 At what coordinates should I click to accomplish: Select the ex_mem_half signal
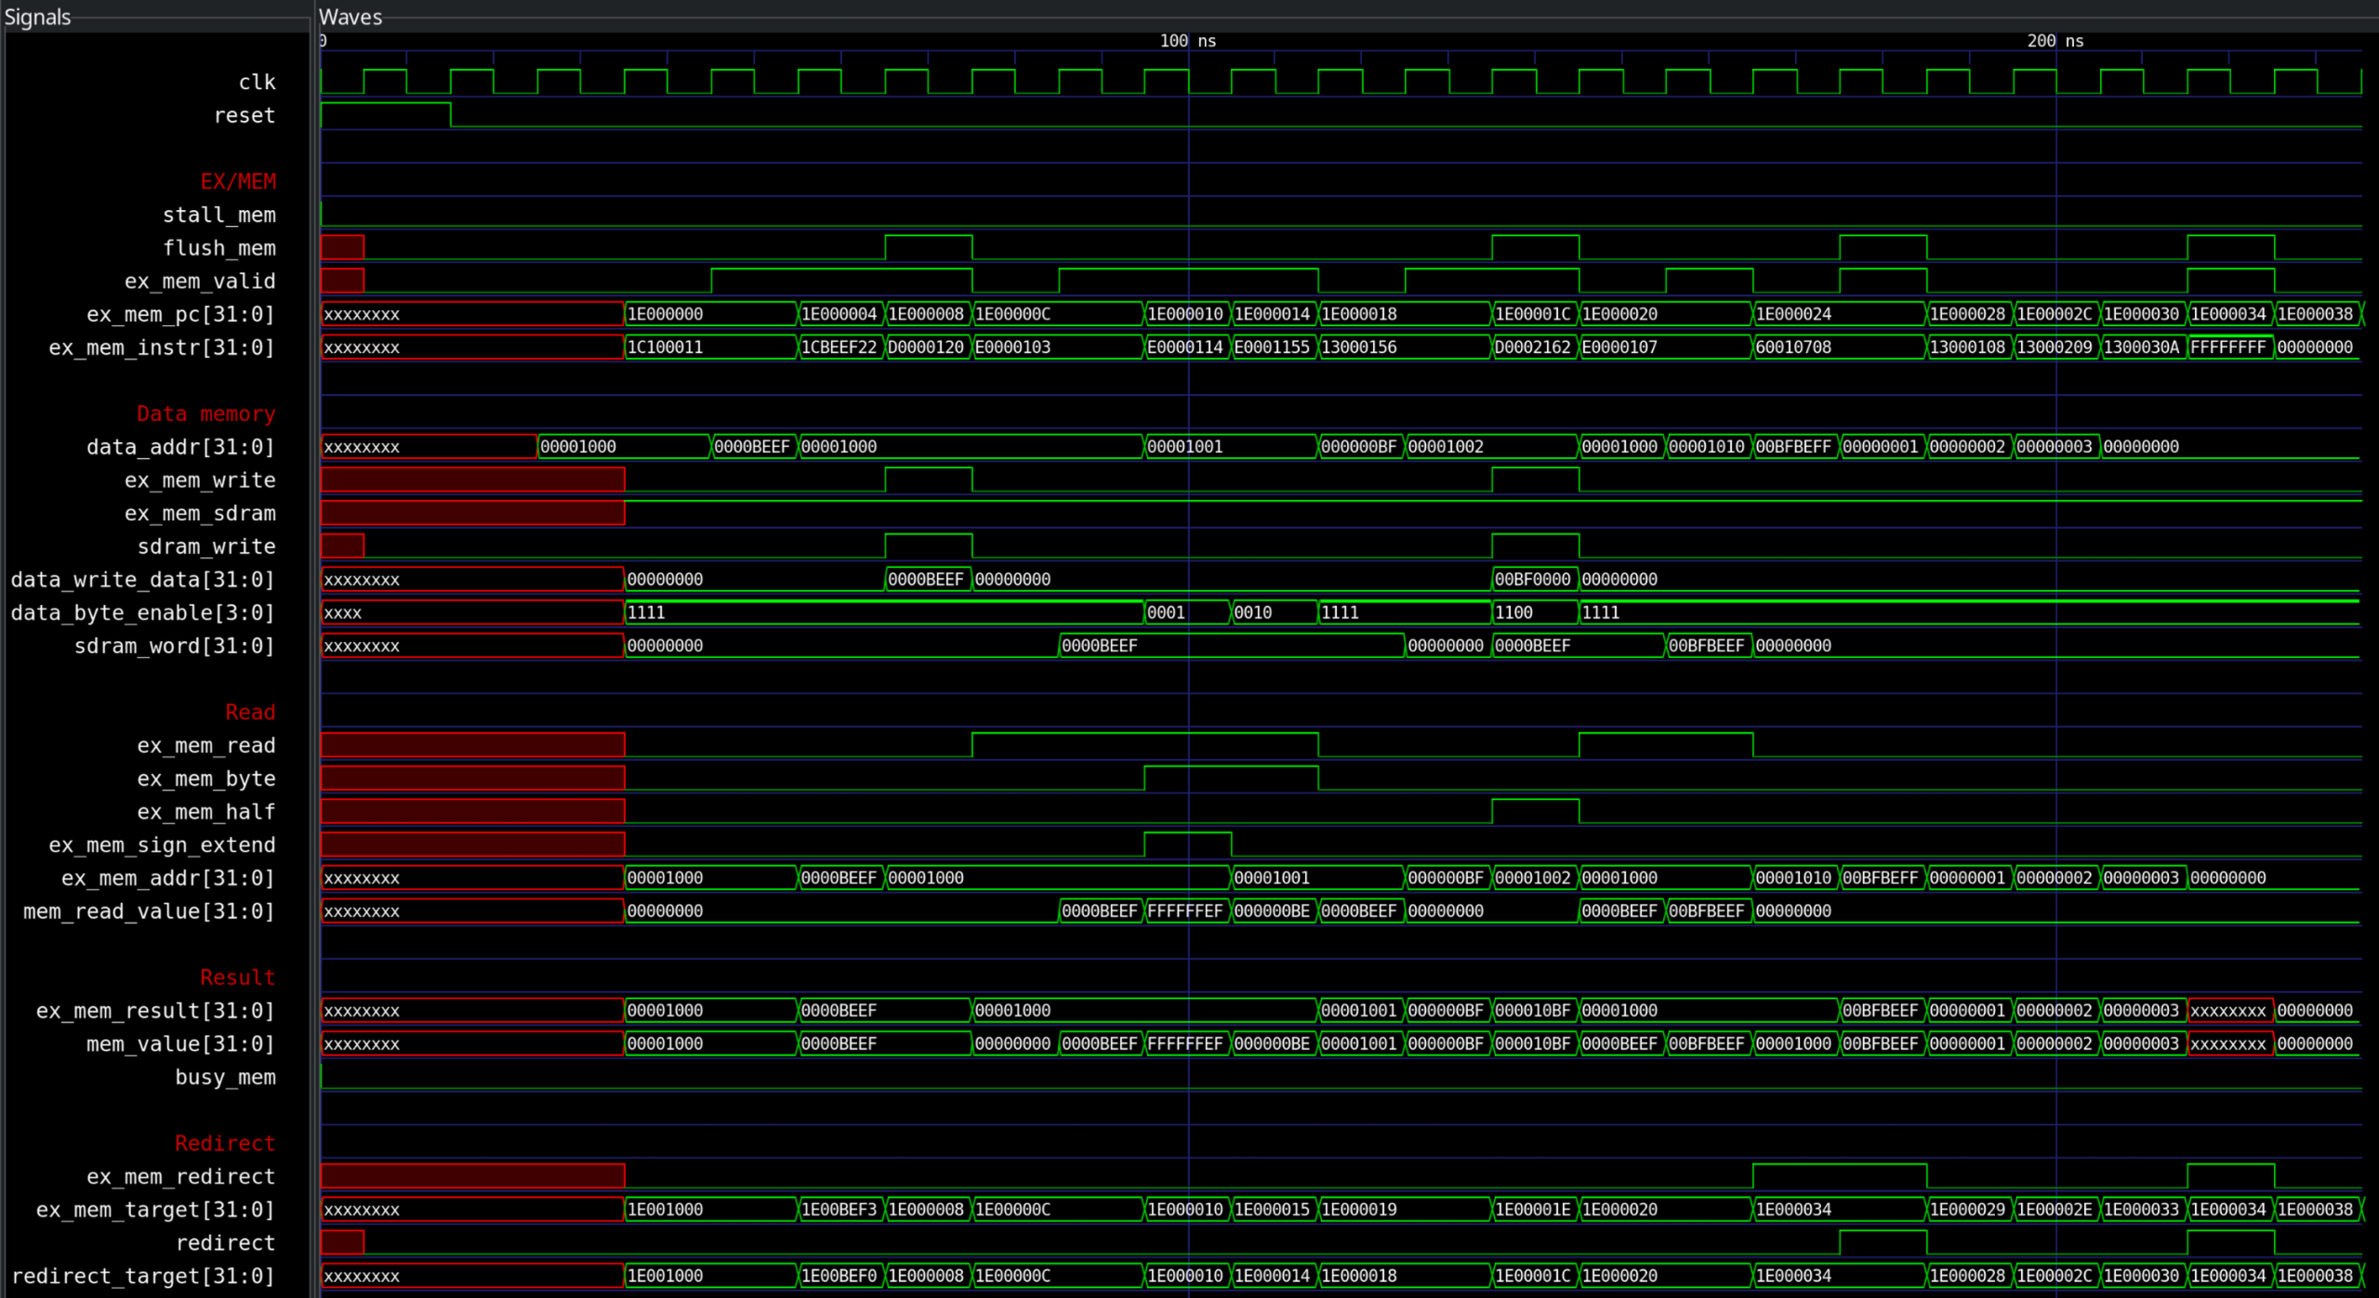(206, 812)
